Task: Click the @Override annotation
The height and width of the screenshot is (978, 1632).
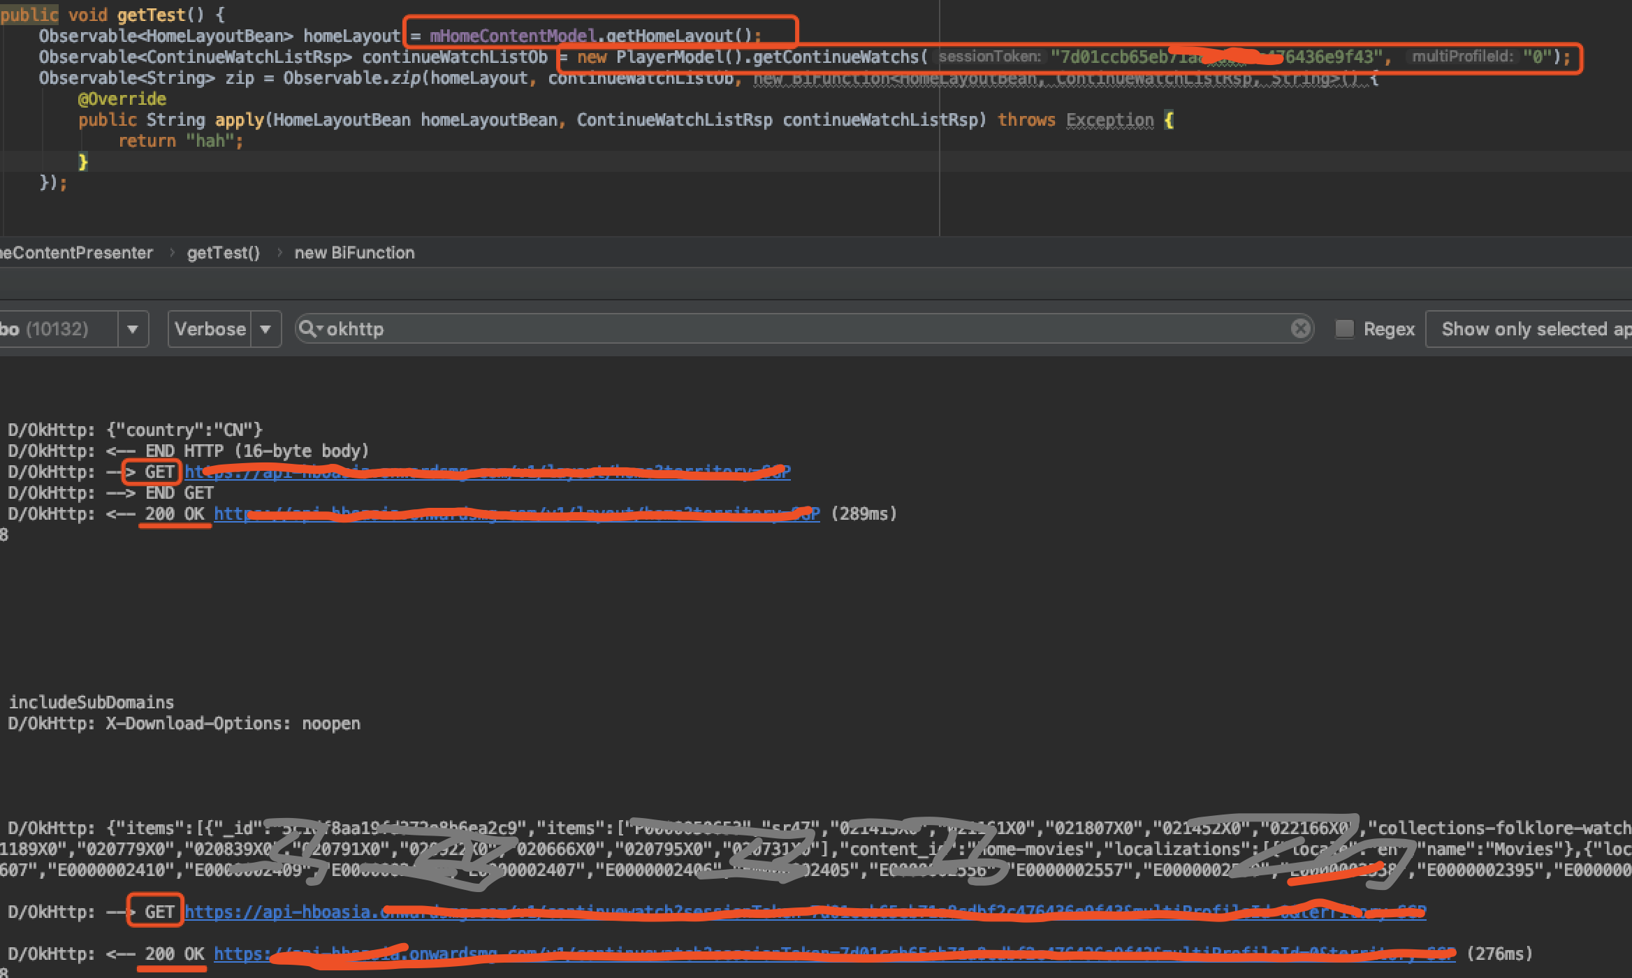Action: pos(122,99)
